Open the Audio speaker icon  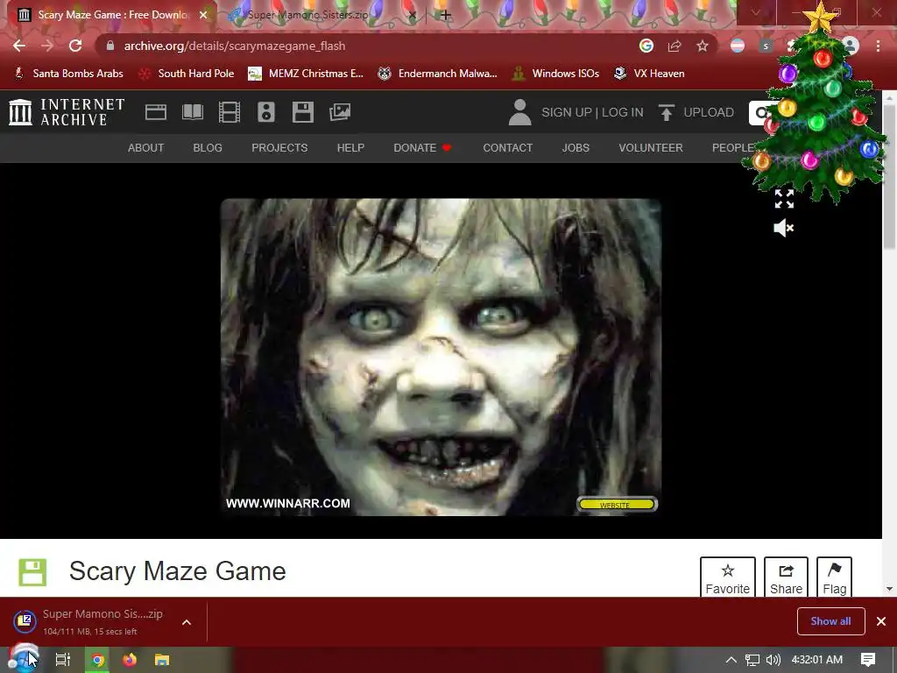click(x=266, y=112)
